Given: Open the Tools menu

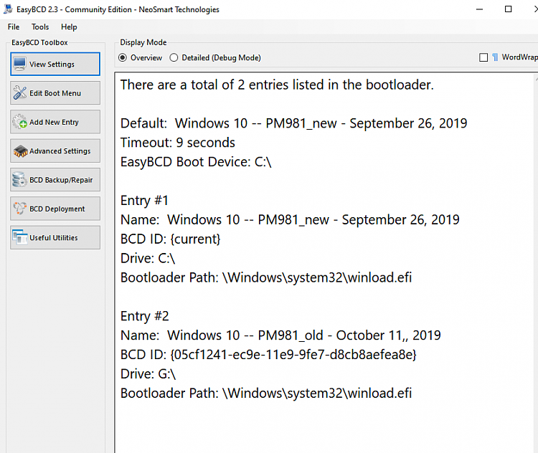Looking at the screenshot, I should (x=40, y=27).
